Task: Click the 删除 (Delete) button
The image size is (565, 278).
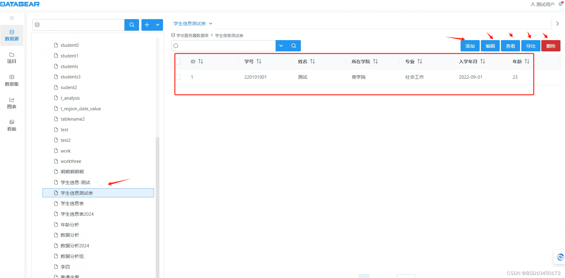Action: coord(551,46)
